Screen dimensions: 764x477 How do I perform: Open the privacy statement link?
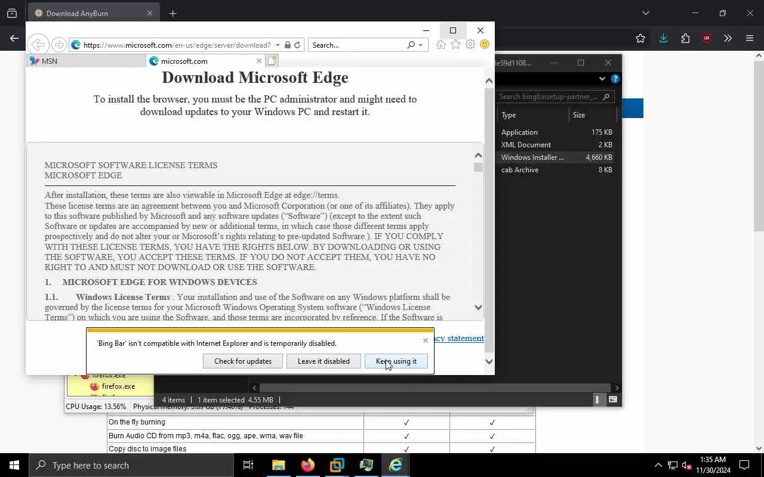[x=458, y=338]
